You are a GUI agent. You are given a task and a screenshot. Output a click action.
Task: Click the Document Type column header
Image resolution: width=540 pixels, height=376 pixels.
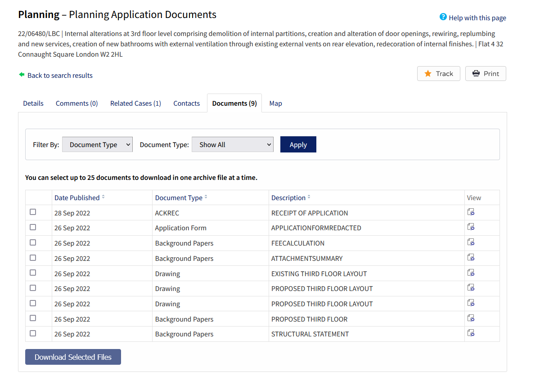(179, 197)
